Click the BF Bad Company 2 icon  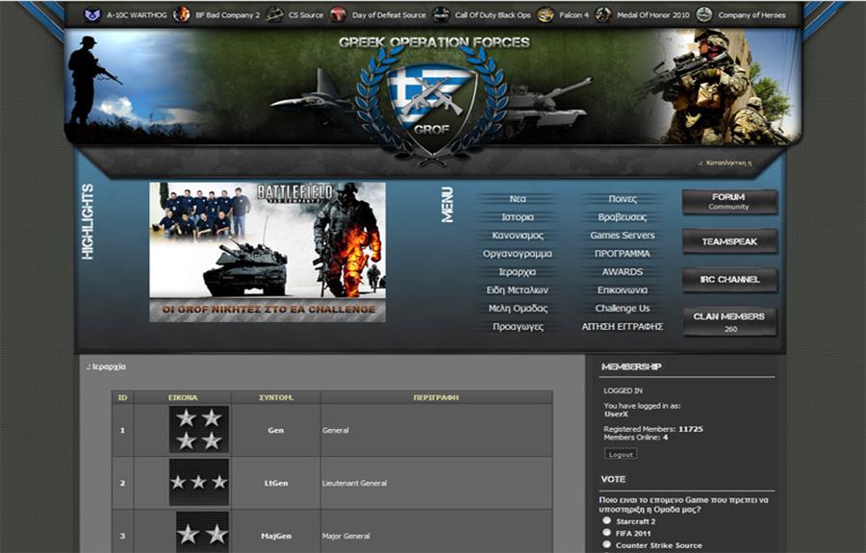(181, 14)
